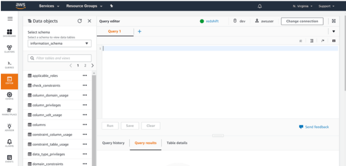The width and height of the screenshot is (346, 166).
Task: Open Alarms in the sidebar
Action: pyautogui.click(x=9, y=143)
